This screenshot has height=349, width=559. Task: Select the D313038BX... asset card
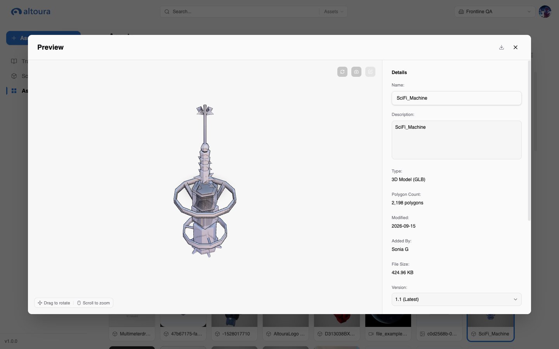[x=337, y=328]
